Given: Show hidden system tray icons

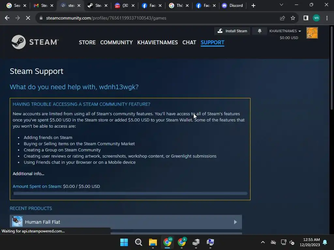Looking at the screenshot, I should tap(263, 242).
